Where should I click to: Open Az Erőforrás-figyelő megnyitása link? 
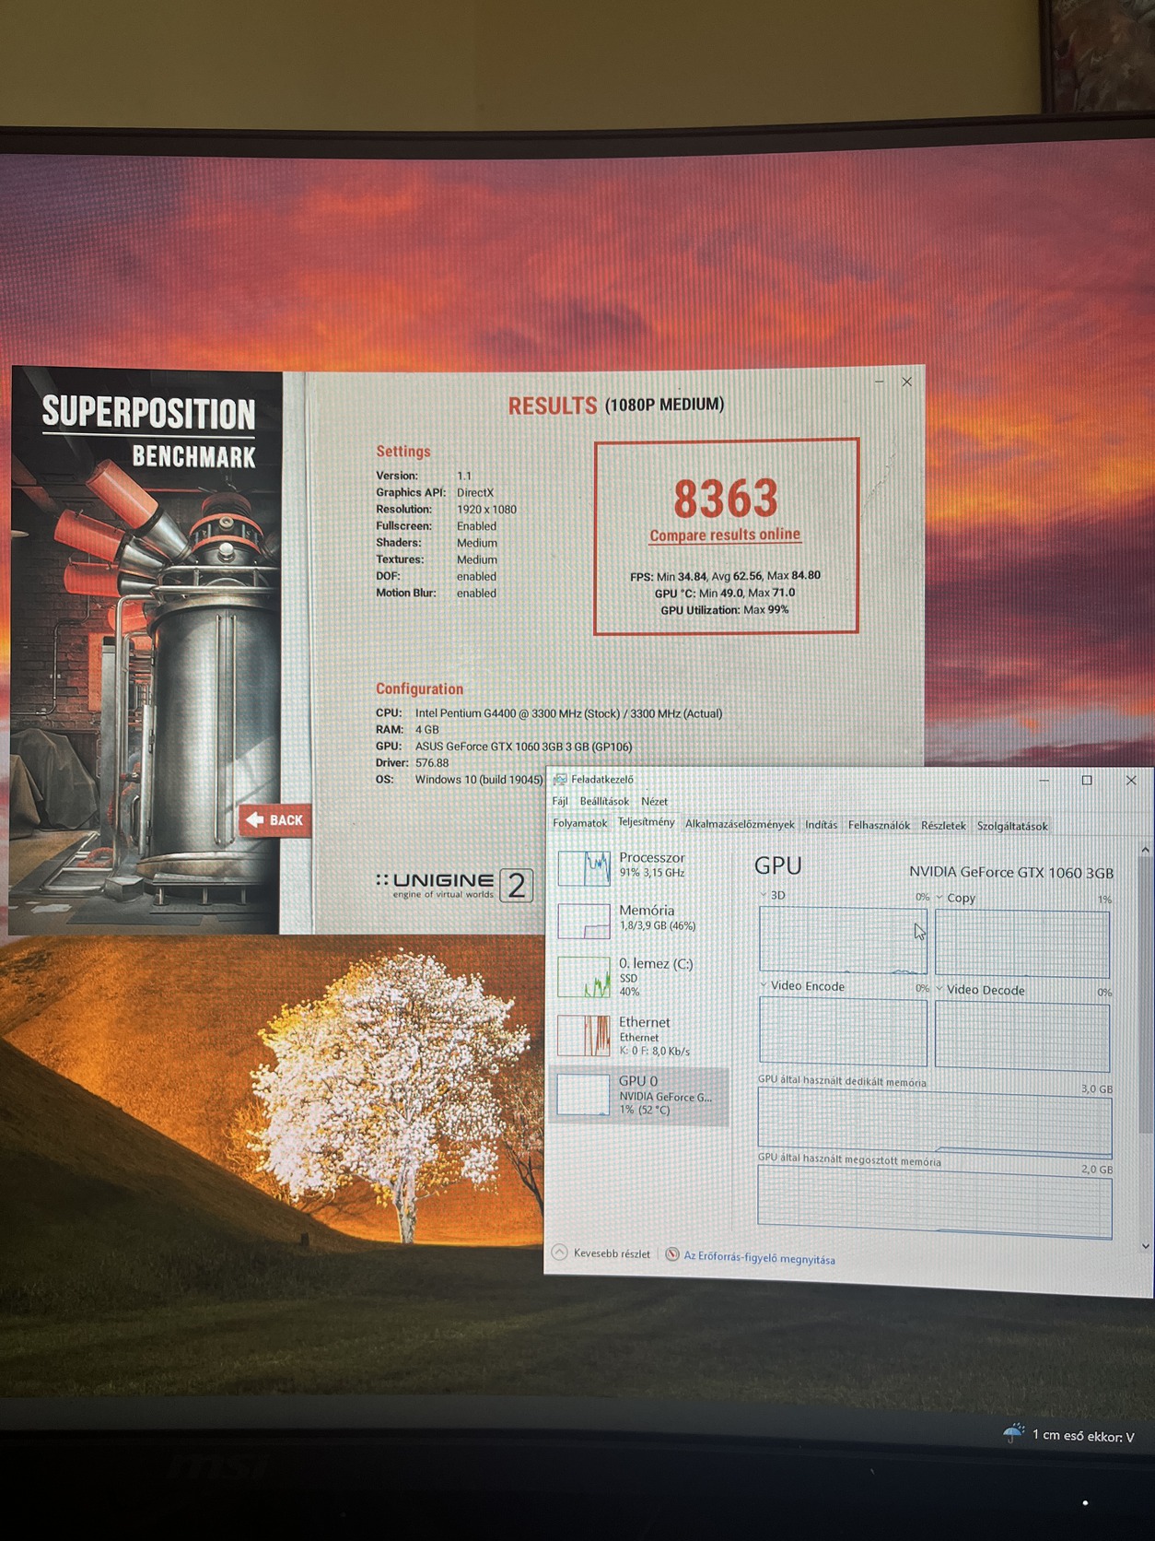pyautogui.click(x=759, y=1258)
